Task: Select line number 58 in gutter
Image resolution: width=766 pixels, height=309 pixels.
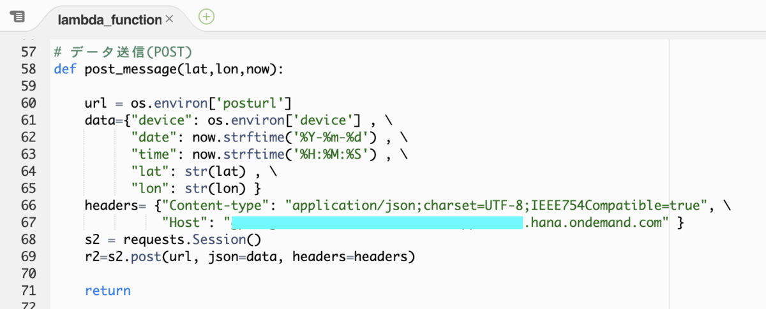Action: [x=29, y=69]
